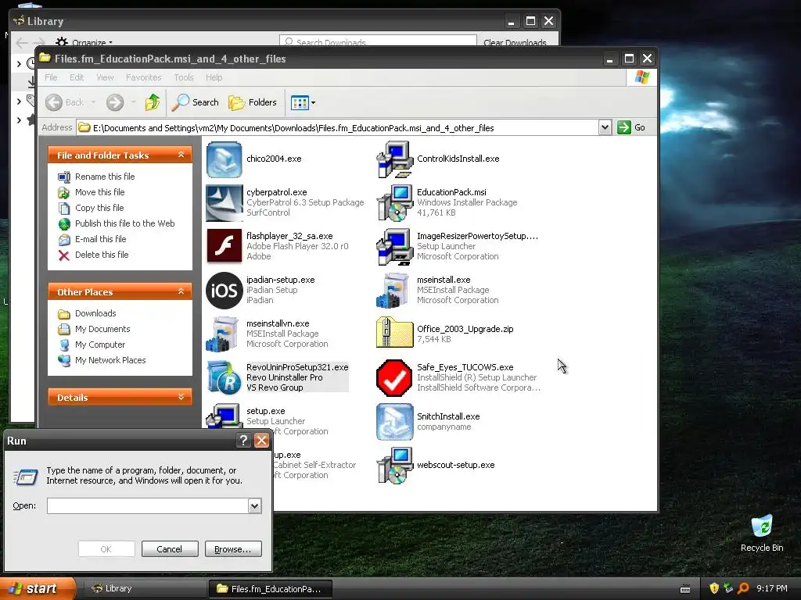This screenshot has height=600, width=801.
Task: Go to My Network Places
Action: pos(110,360)
